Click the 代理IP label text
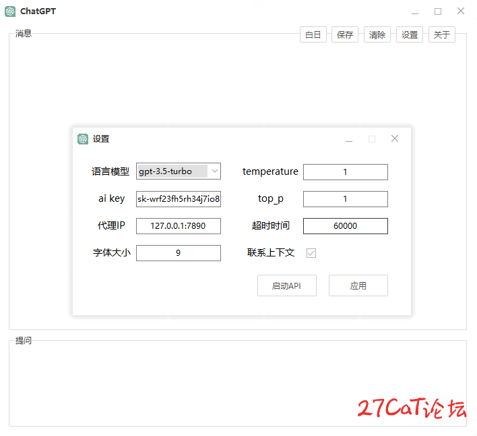This screenshot has height=436, width=477. click(111, 226)
